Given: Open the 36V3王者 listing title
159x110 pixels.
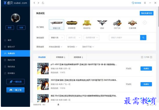Looking at the screenshot, I should [84, 80].
